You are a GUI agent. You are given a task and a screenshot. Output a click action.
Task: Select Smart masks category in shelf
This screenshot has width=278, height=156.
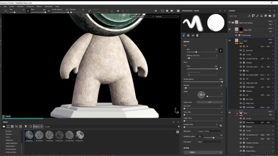coord(10,146)
